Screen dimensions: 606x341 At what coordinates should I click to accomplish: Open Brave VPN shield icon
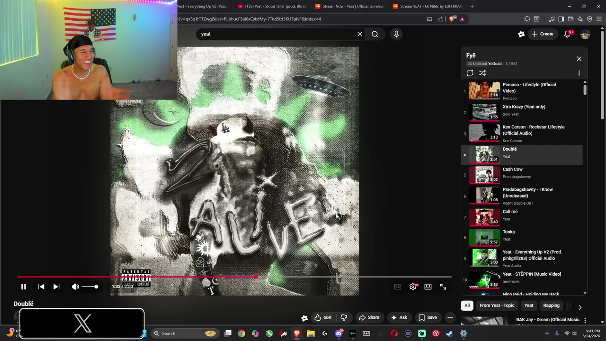(x=589, y=19)
